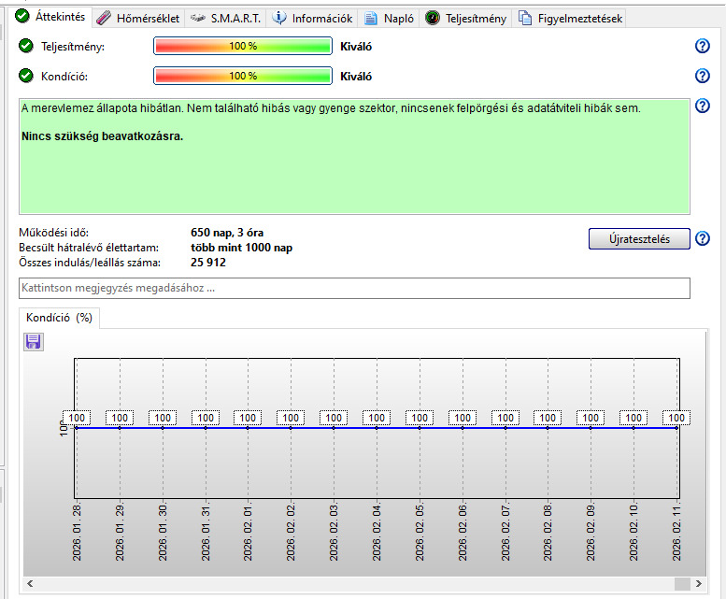Click the green check icon beside Teljesítmény

[26, 46]
